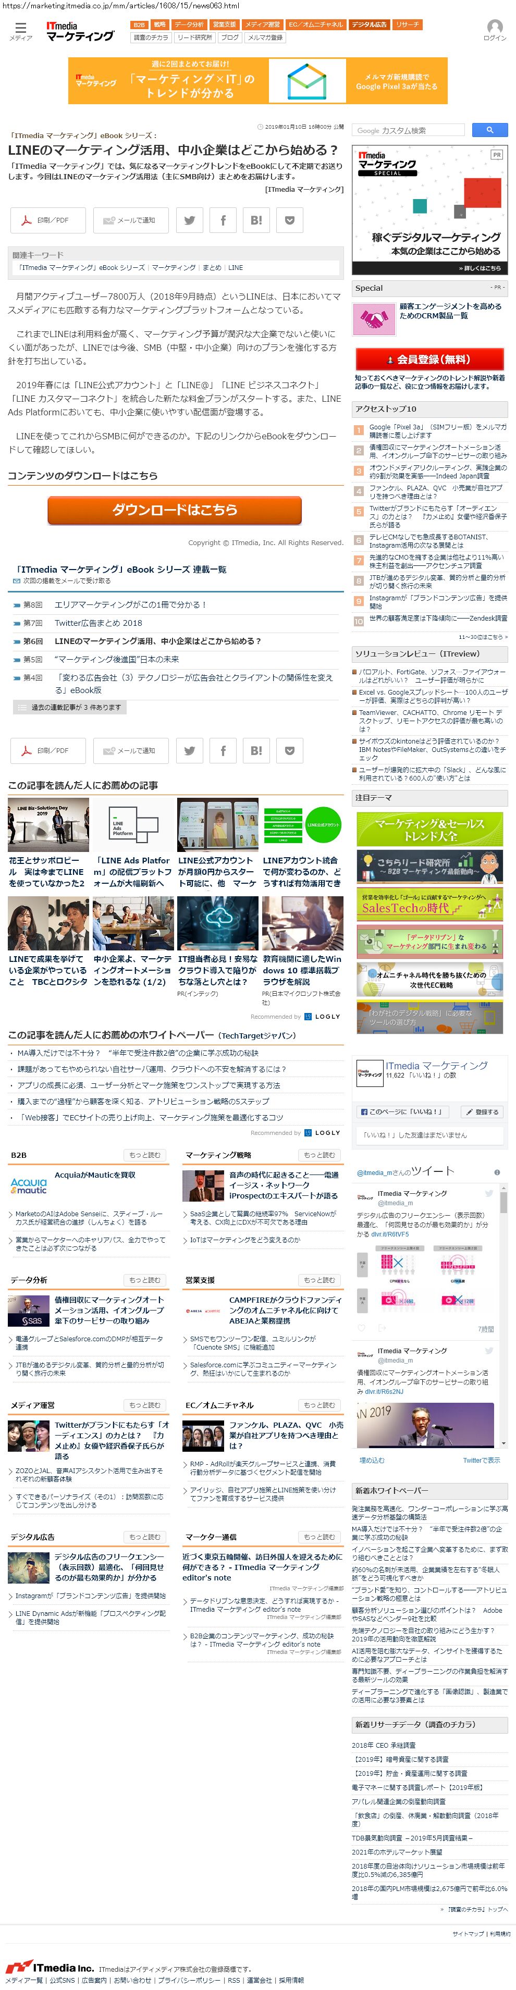Share on Twitter via the top share bar
This screenshot has width=516, height=1990.
(x=189, y=220)
